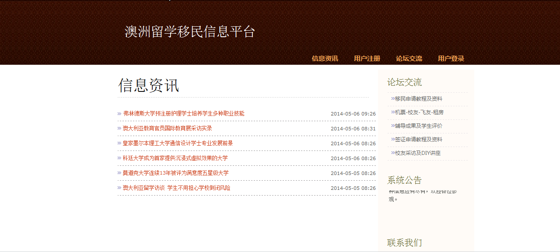The image size is (560, 252).
Task: Open article 弗林德斯大学预注册护理学士培养学生多种职业技能
Action: (x=184, y=114)
